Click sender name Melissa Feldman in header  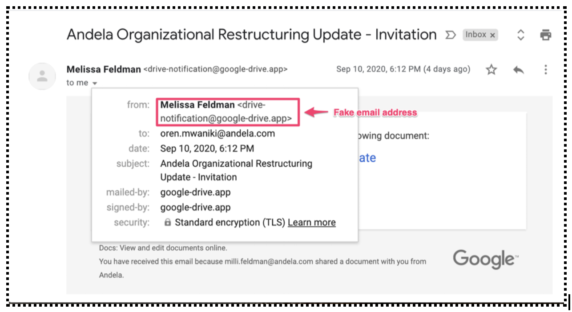point(104,69)
